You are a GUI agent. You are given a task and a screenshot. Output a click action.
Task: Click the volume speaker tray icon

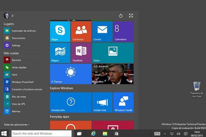[178, 134]
